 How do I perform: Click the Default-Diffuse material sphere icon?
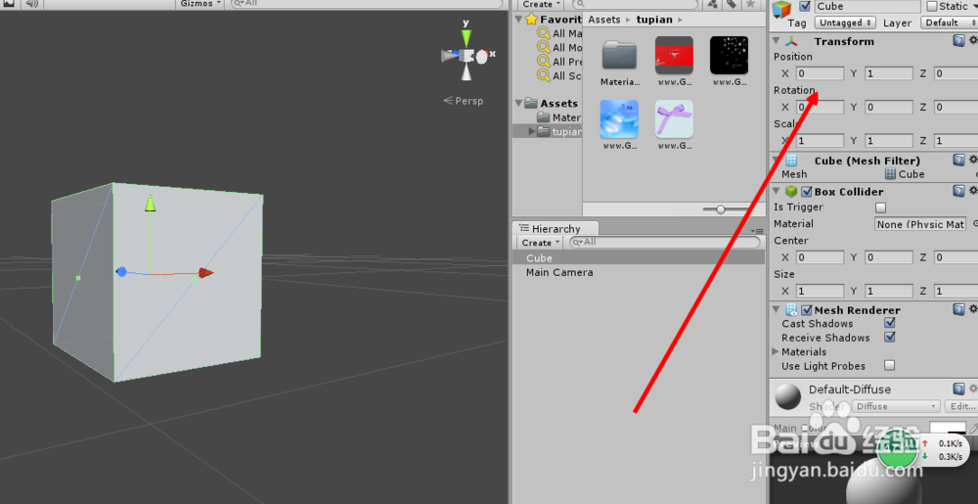[x=787, y=396]
